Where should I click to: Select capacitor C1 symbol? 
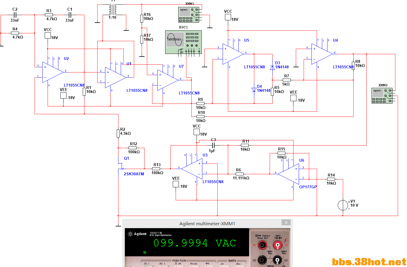[70, 15]
